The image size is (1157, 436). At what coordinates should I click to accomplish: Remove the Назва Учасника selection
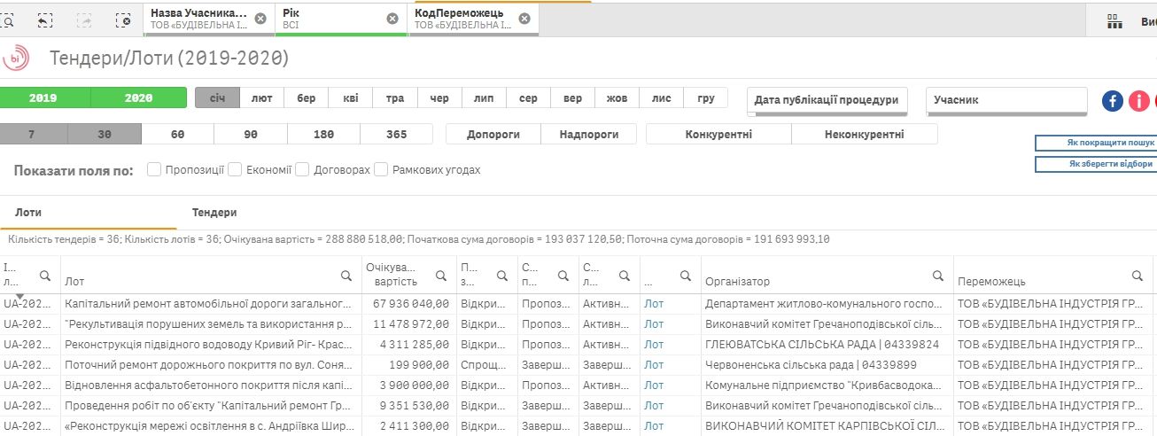click(260, 19)
